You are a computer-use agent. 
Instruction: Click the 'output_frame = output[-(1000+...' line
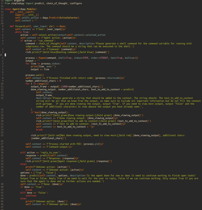67,87
